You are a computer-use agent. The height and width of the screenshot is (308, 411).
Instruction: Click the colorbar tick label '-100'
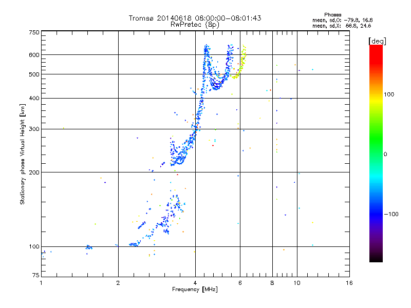[391, 214]
